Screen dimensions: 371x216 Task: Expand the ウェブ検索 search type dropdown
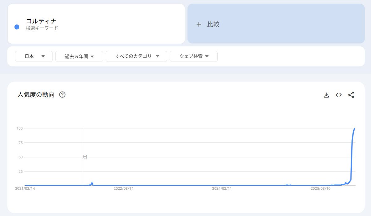coord(194,56)
